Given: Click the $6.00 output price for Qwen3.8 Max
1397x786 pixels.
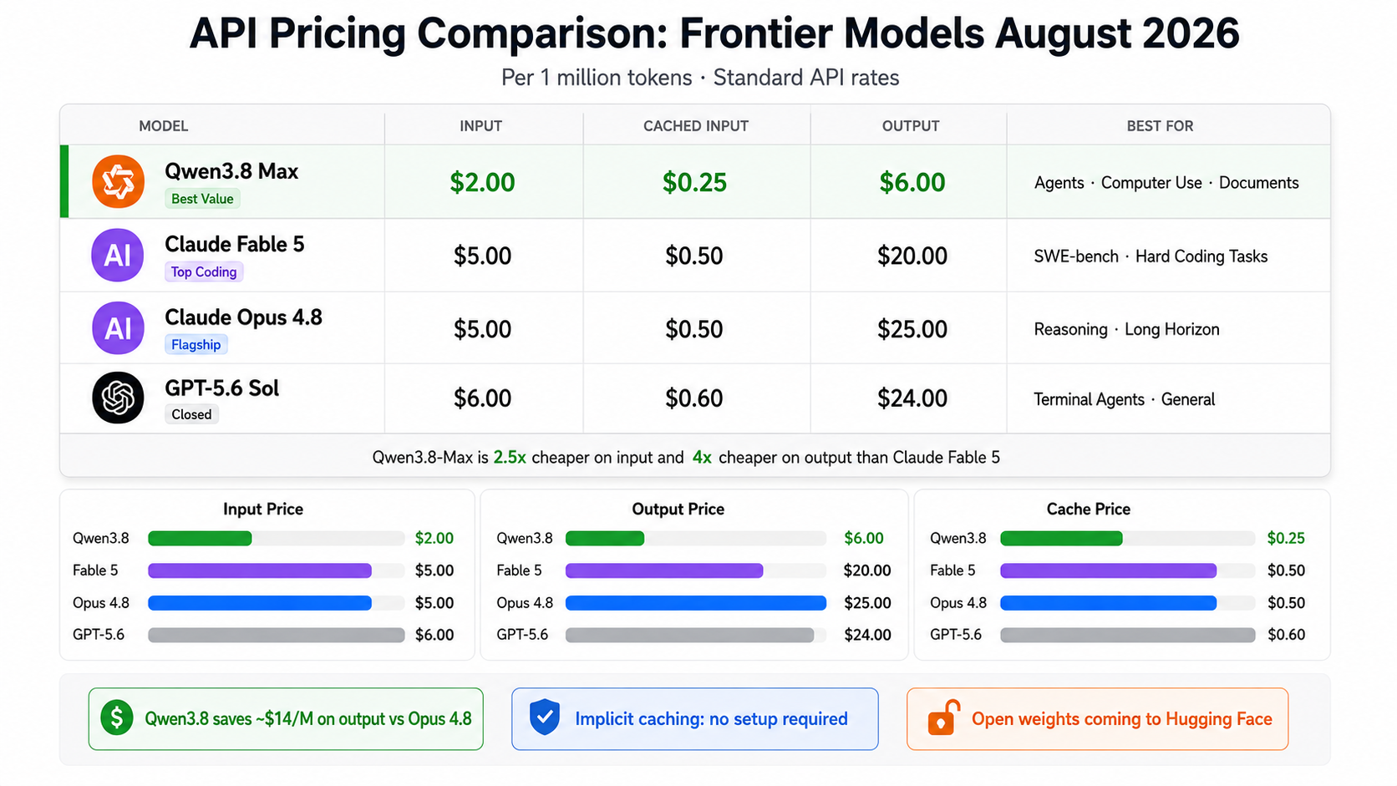Looking at the screenshot, I should 912,182.
